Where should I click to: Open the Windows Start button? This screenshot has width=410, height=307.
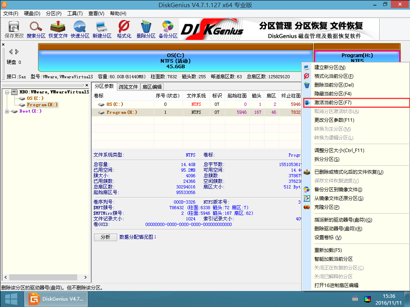(11, 299)
